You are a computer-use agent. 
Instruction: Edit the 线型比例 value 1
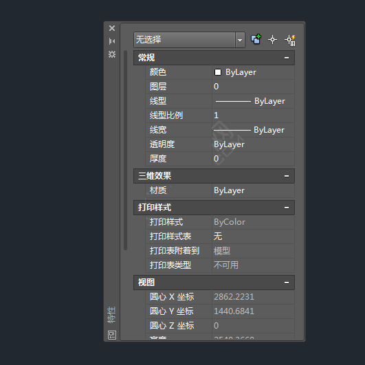coord(253,115)
